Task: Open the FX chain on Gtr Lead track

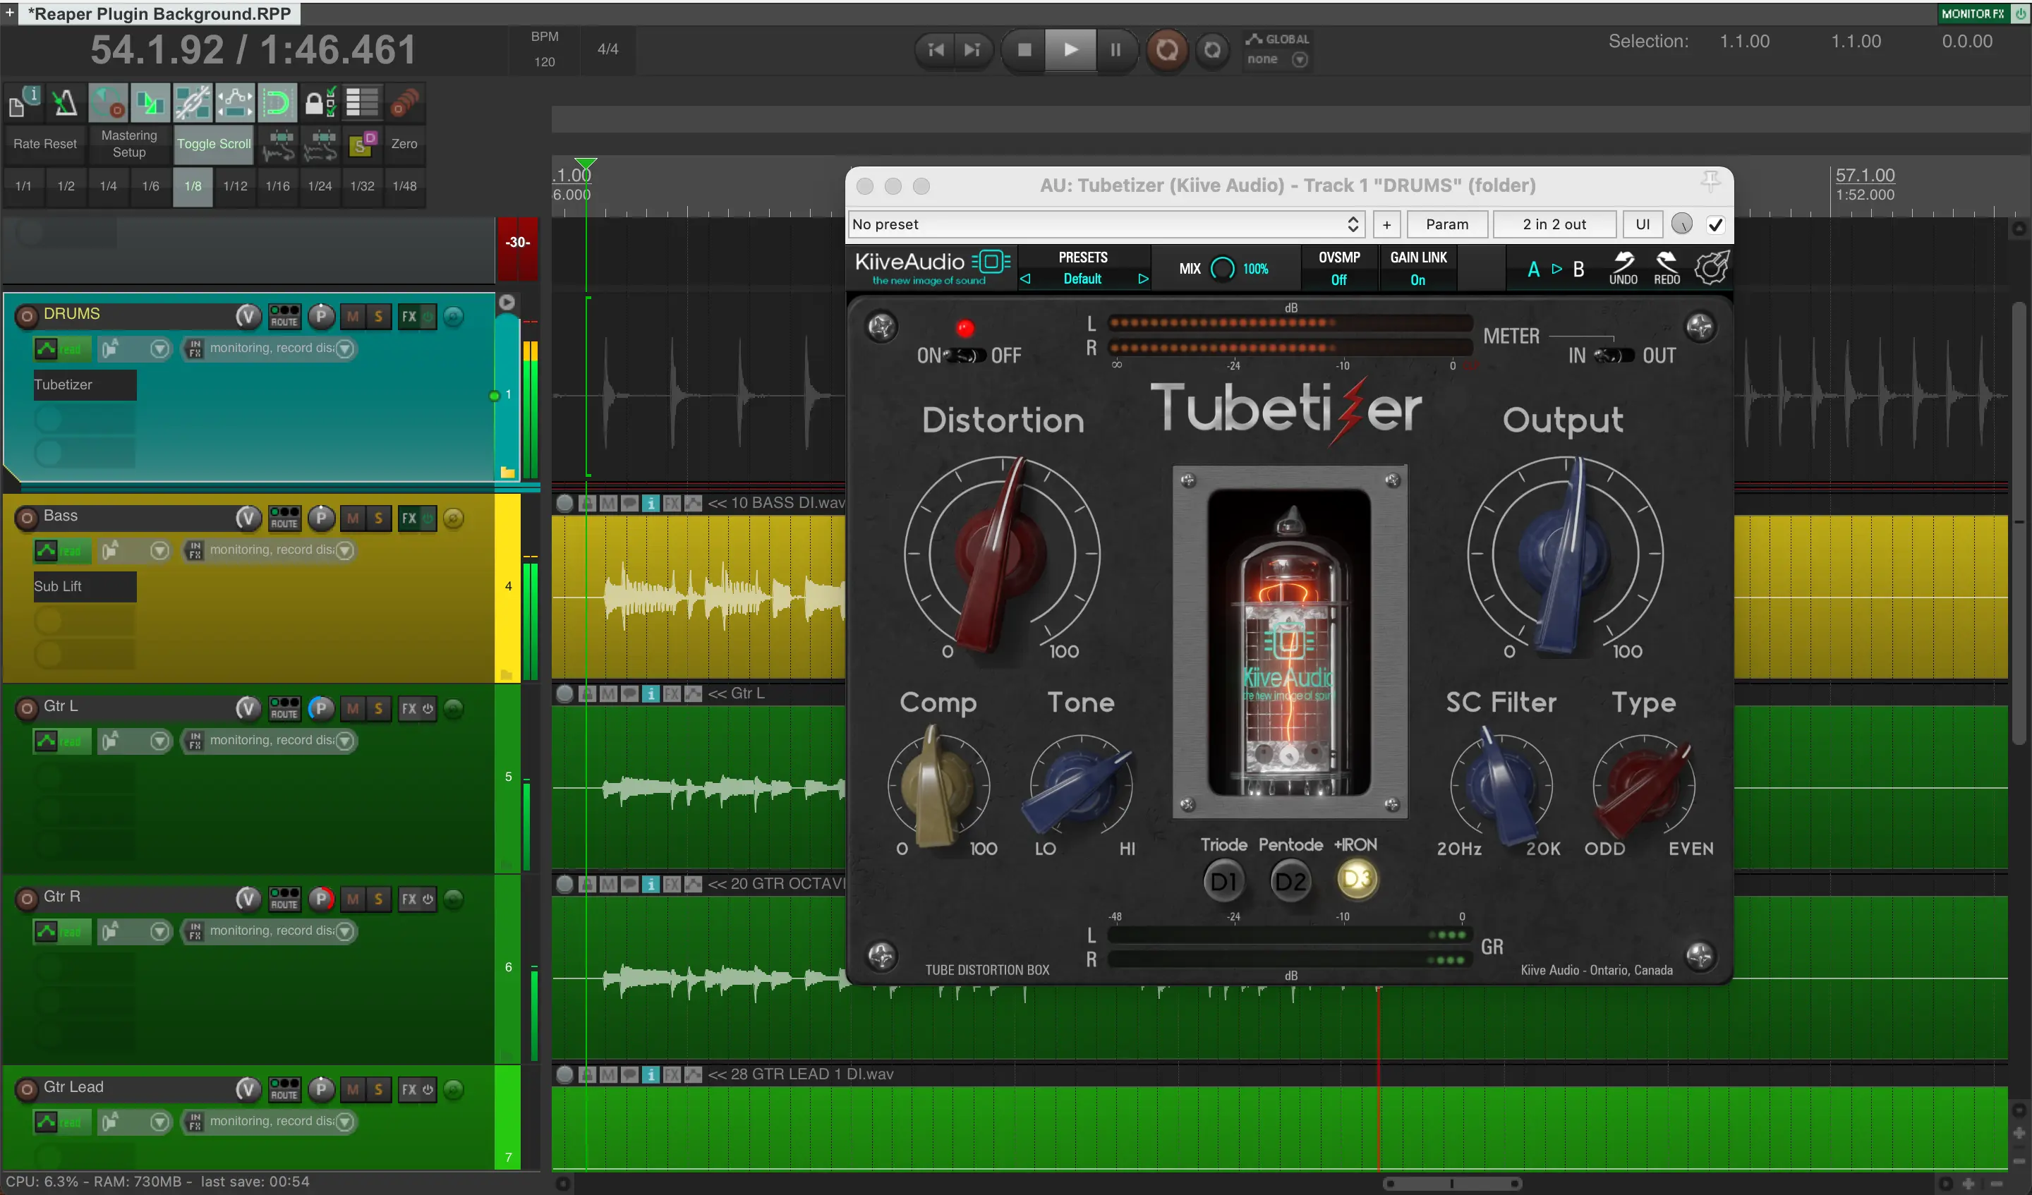Action: [x=409, y=1089]
